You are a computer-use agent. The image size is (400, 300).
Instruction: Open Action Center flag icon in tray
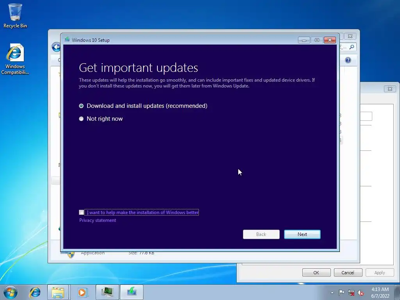coord(341,293)
